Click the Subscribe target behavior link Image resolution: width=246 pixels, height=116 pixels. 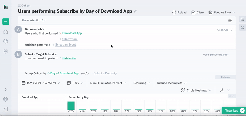[69, 58]
